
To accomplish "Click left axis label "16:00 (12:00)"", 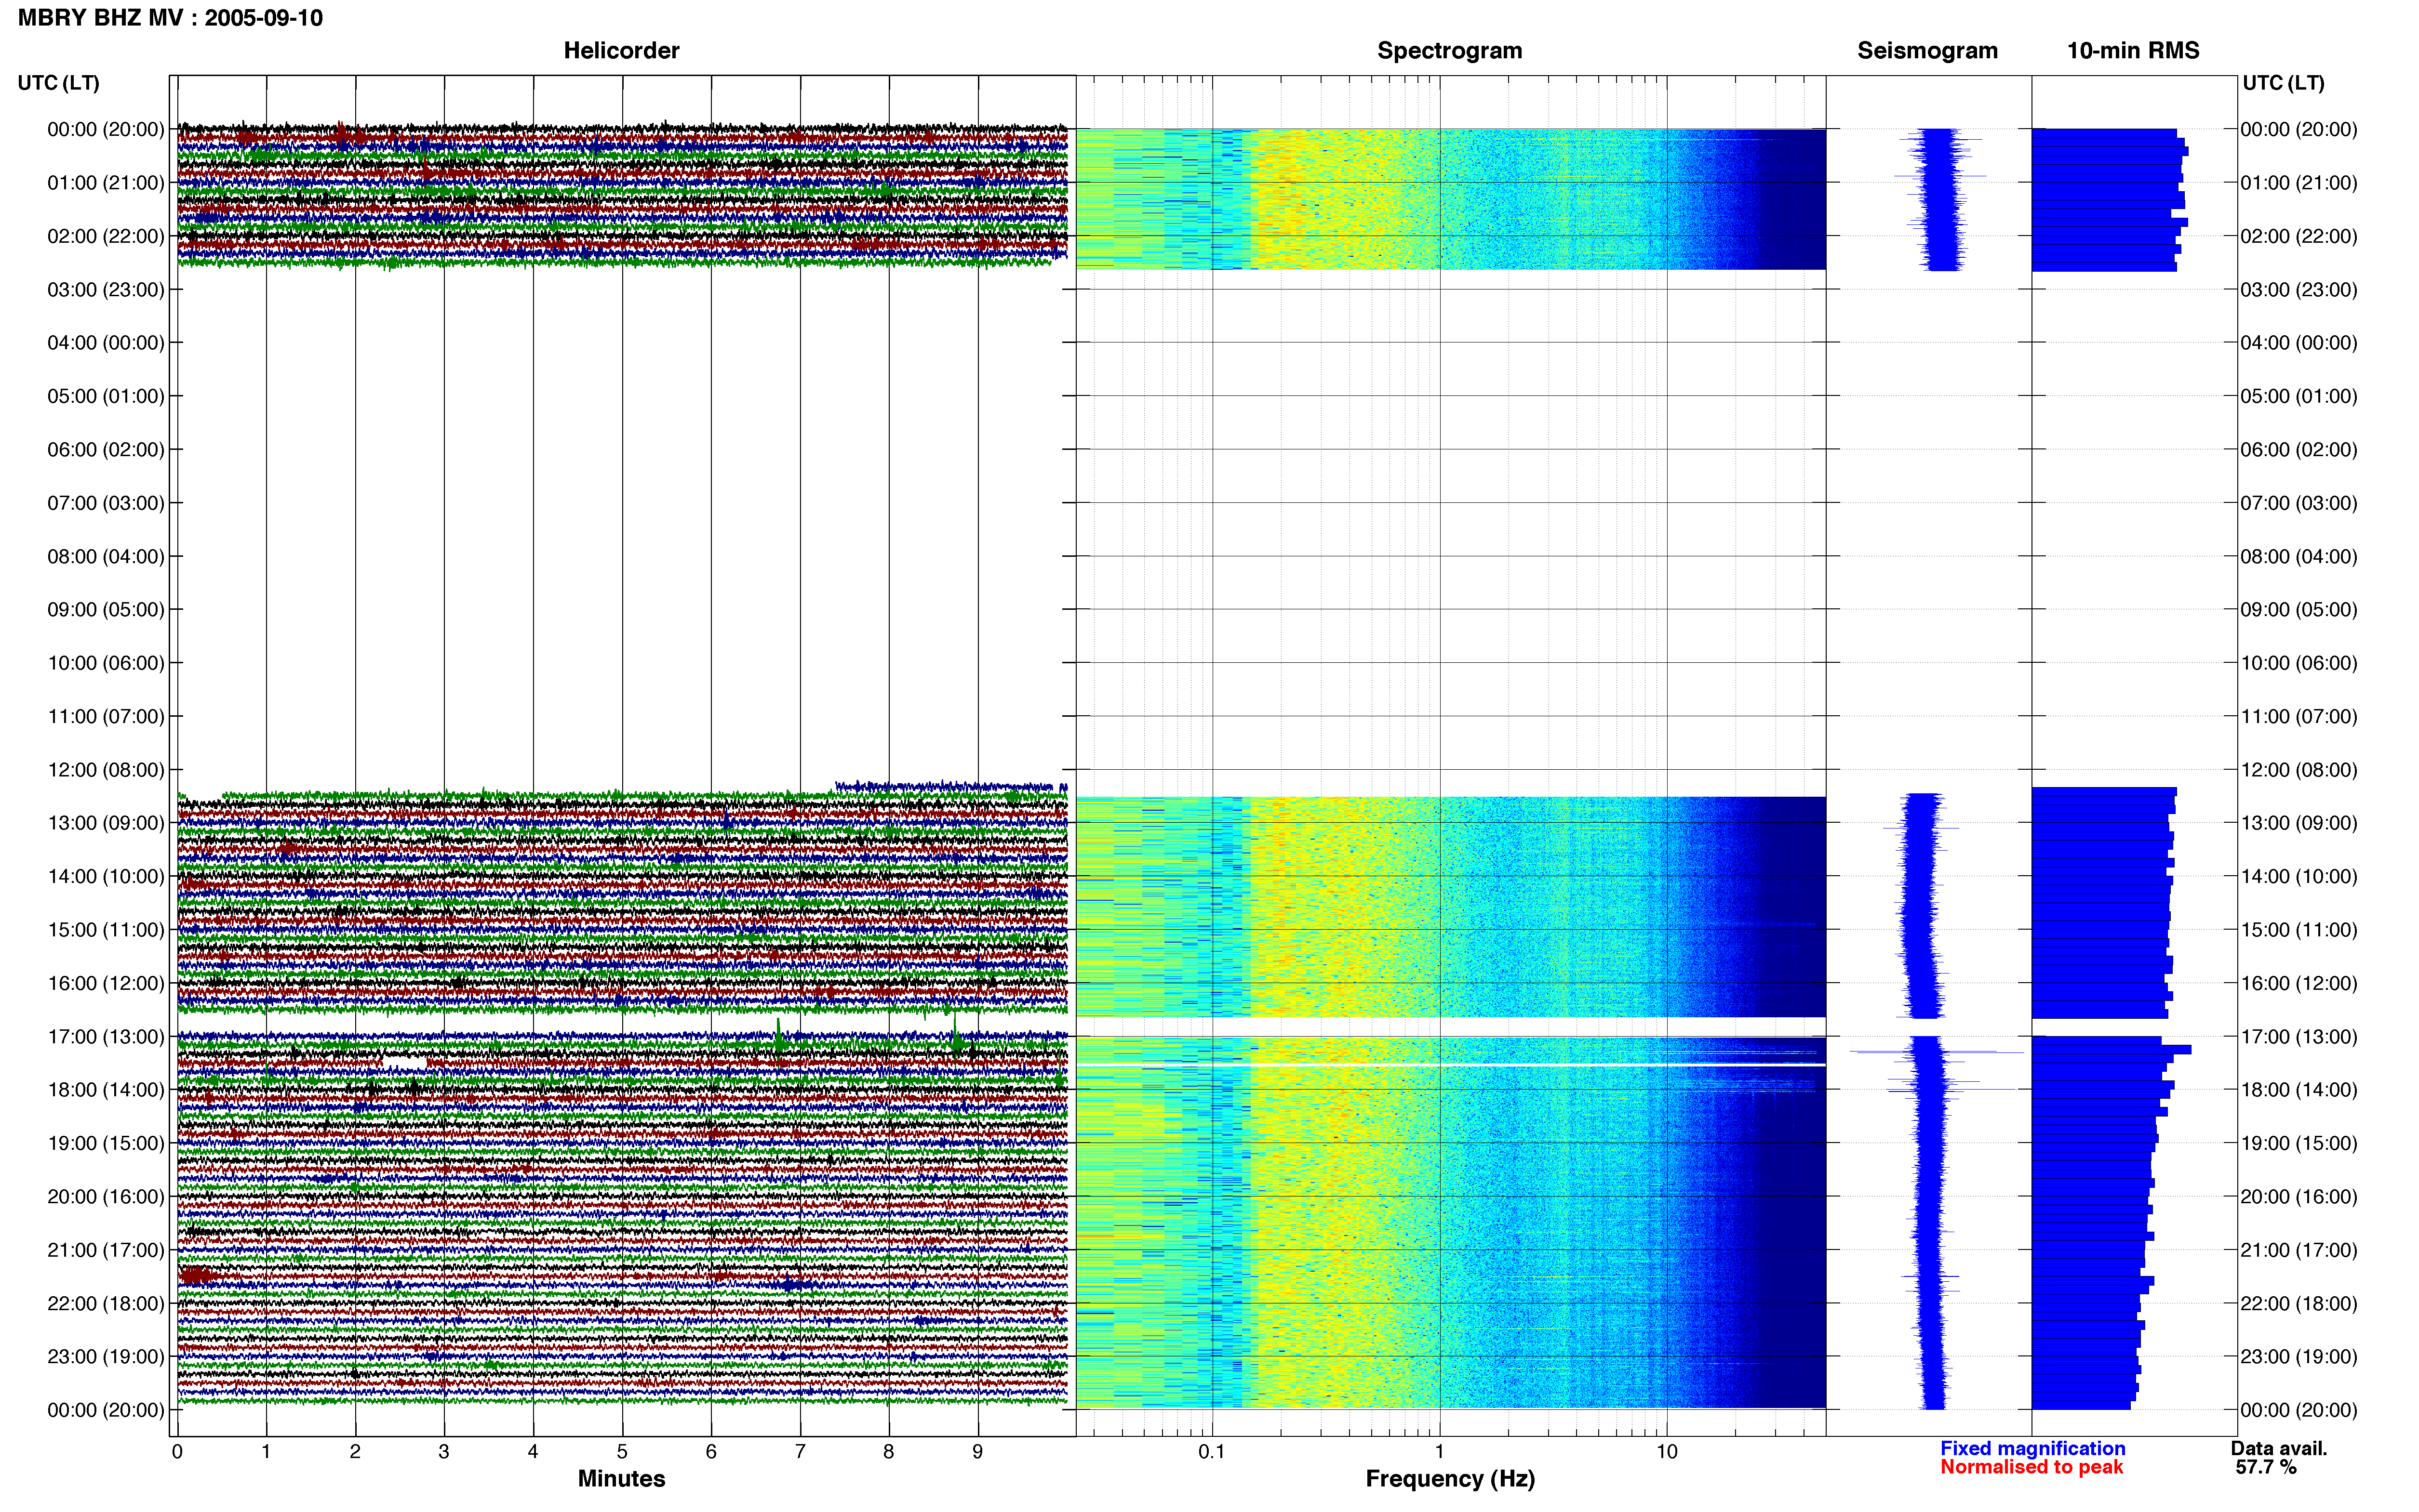I will click(106, 983).
